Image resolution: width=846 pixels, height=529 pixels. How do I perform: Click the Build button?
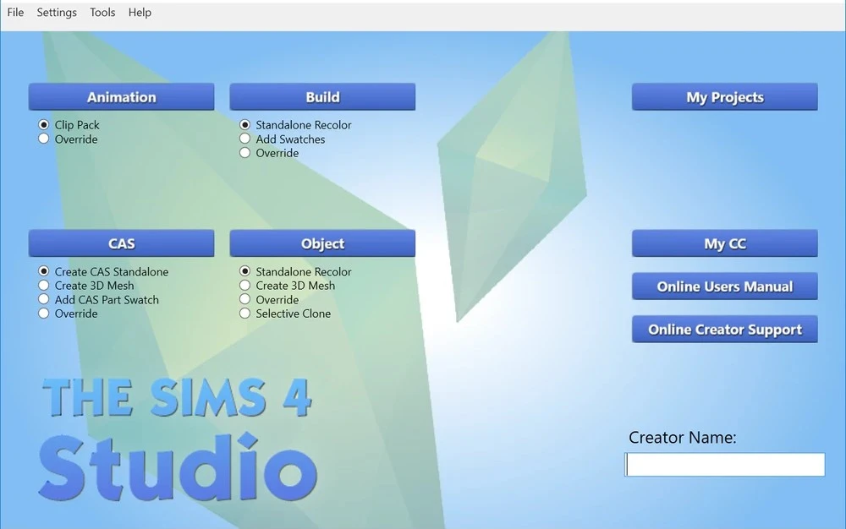click(x=322, y=96)
